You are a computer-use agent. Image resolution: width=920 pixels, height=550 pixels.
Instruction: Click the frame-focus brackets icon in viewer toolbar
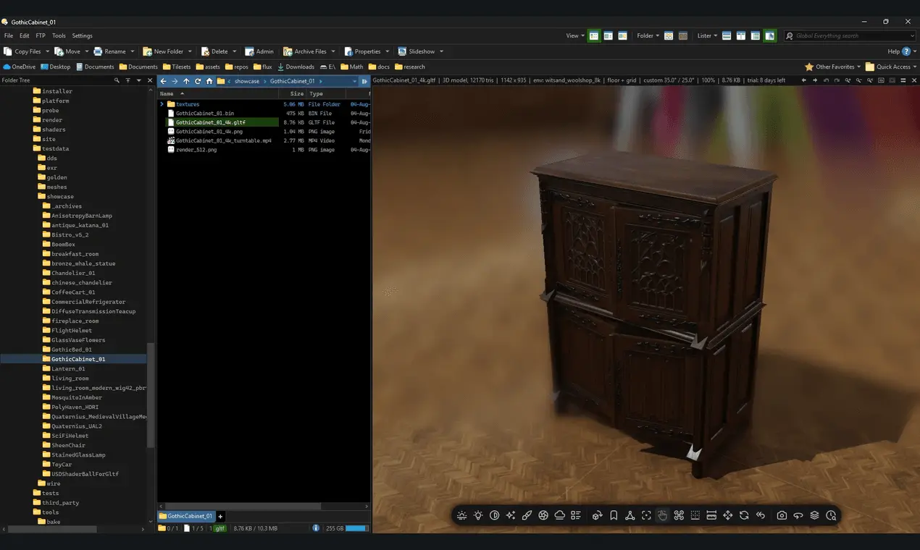(x=646, y=515)
